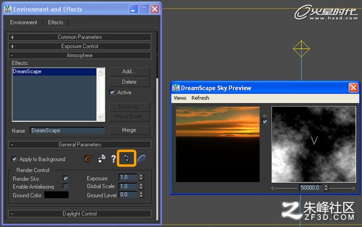The height and width of the screenshot is (227, 362).
Task: Collapse the General Parameters rollout
Action: click(x=80, y=144)
